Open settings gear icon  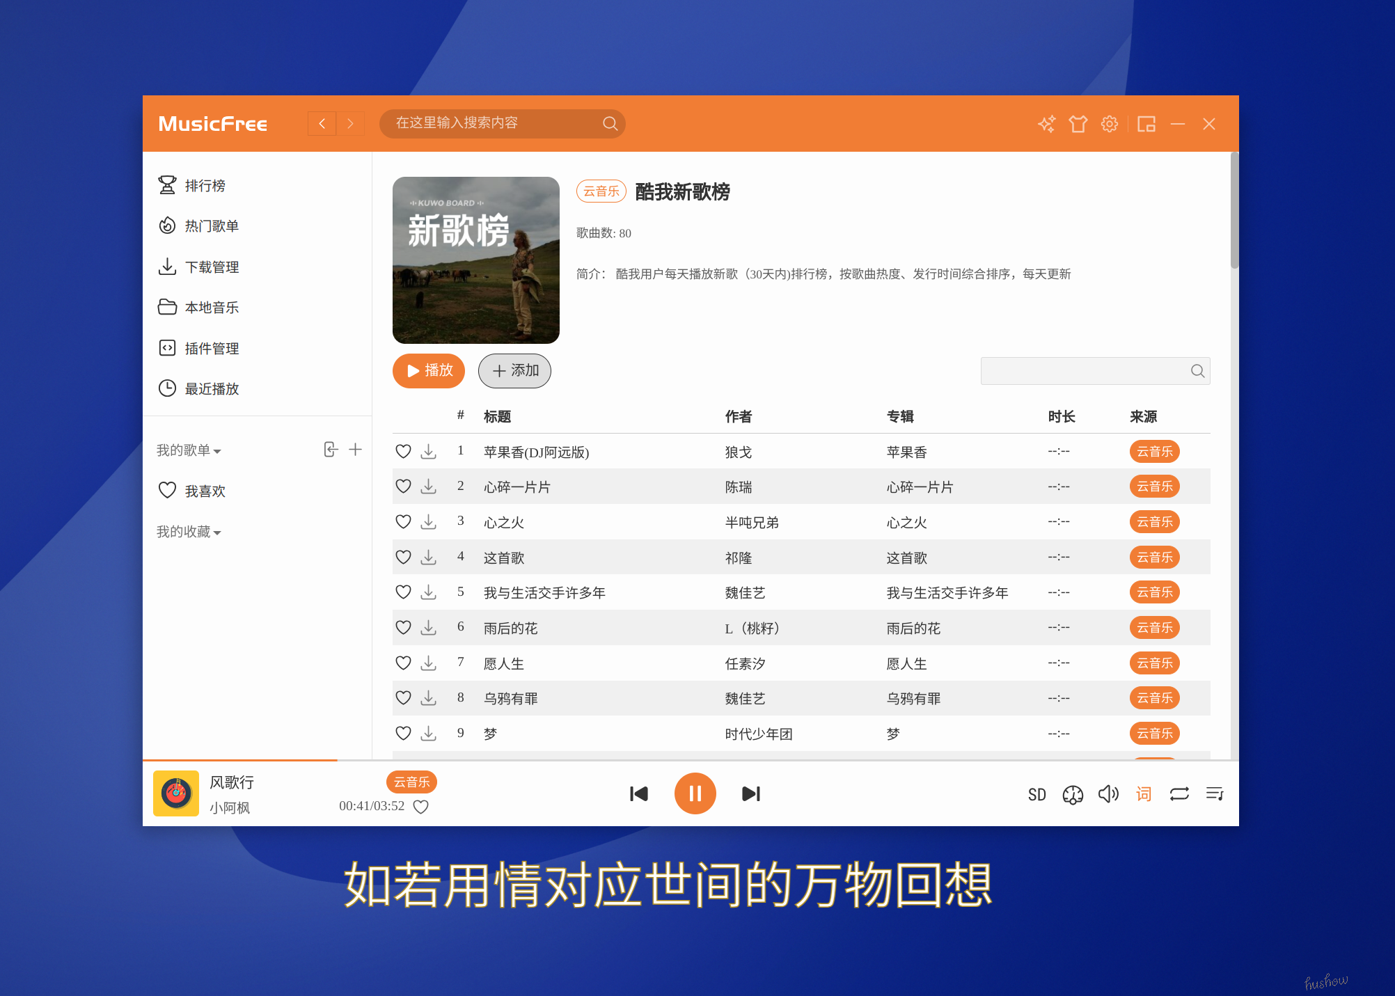click(1109, 124)
